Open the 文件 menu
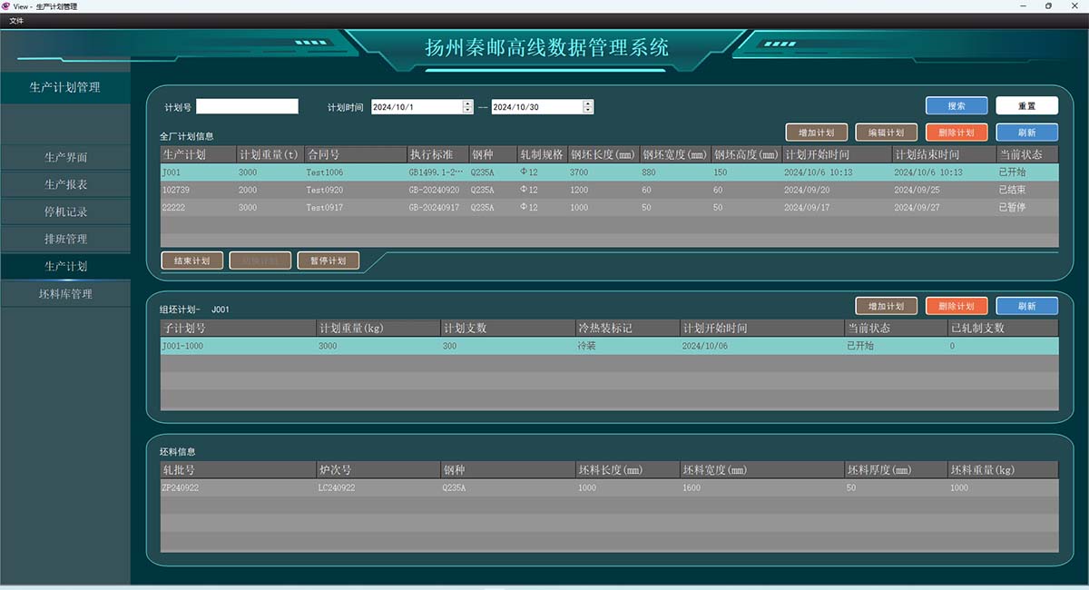Viewport: 1089px width, 590px height. (x=16, y=20)
